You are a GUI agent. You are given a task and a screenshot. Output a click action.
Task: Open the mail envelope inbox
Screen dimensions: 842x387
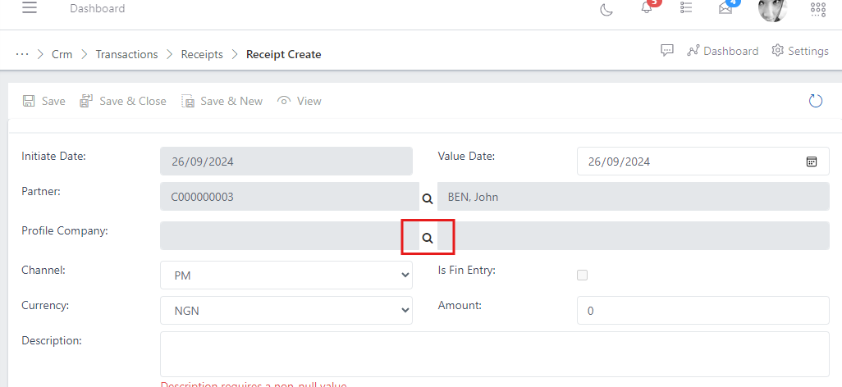tap(725, 8)
